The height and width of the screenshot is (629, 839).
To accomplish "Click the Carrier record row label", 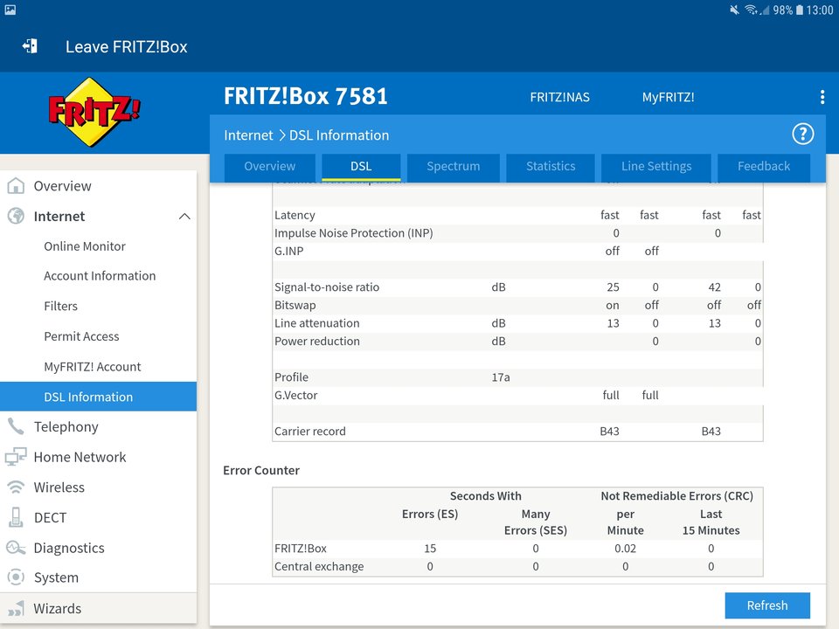I will click(309, 431).
